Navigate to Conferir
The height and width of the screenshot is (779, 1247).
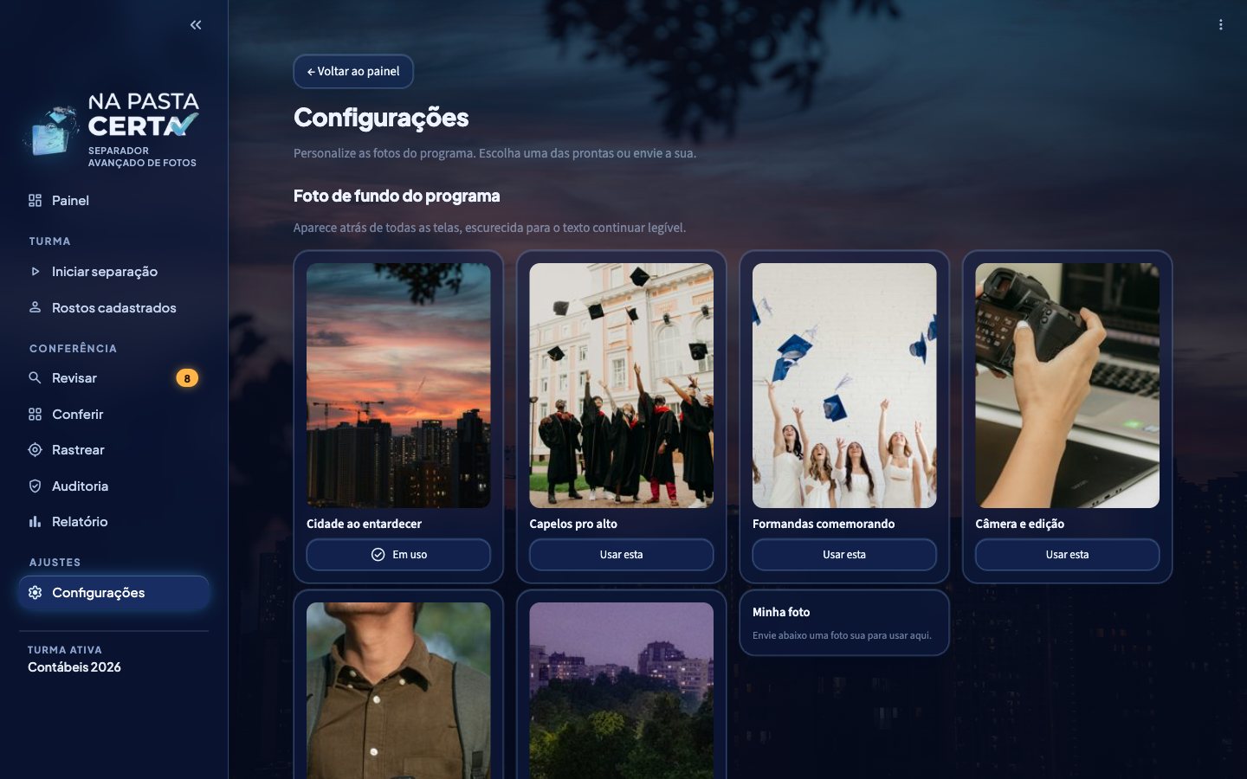pos(113,415)
